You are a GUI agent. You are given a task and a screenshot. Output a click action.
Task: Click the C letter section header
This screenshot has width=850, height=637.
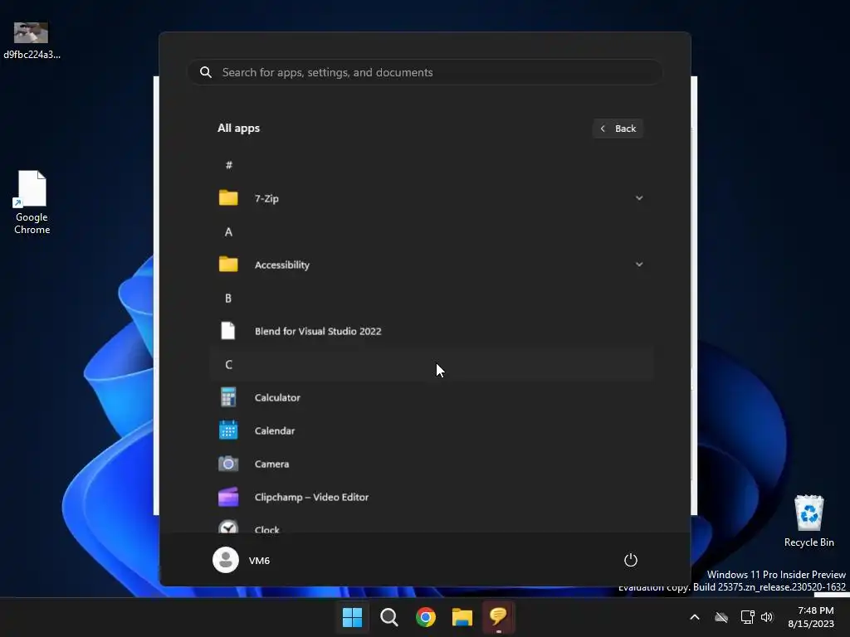point(228,365)
